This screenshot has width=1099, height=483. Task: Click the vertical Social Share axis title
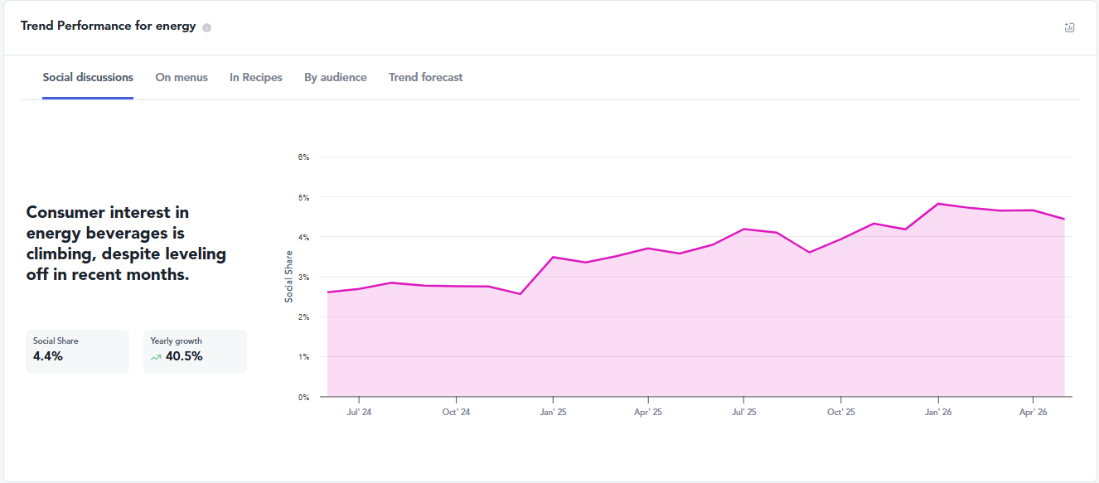pyautogui.click(x=289, y=276)
